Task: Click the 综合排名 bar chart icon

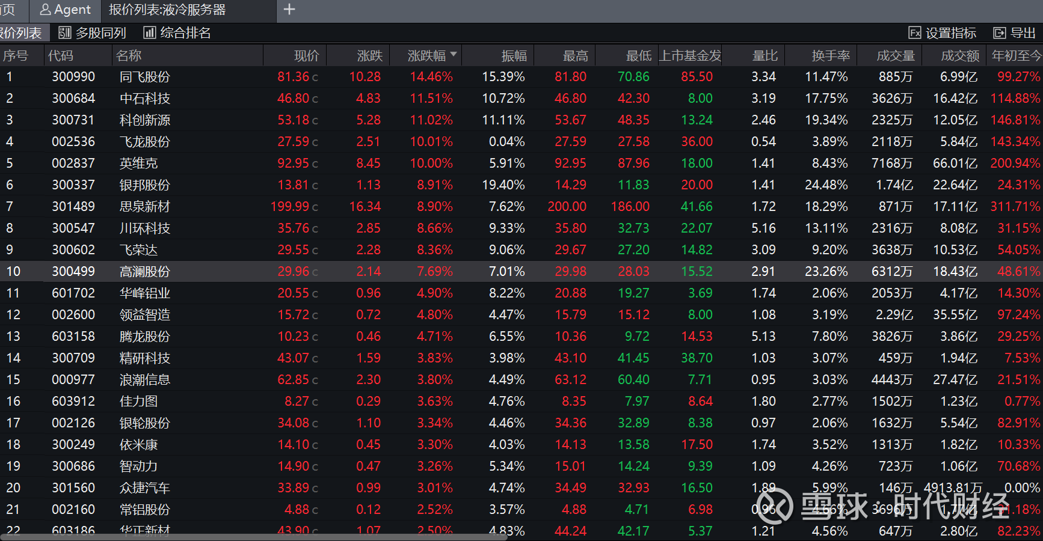Action: coord(150,33)
